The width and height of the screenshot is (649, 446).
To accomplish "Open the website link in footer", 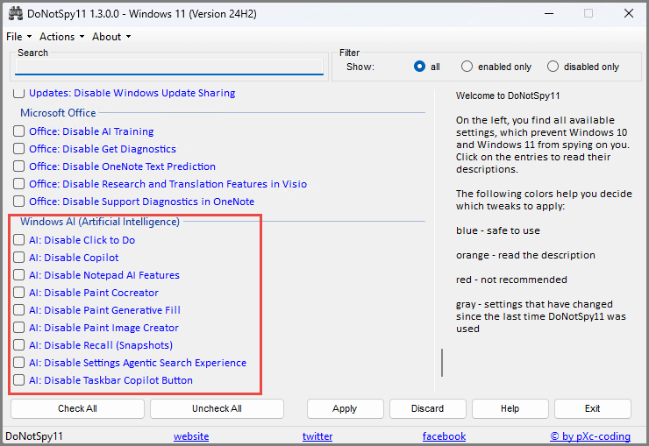I will coord(191,436).
